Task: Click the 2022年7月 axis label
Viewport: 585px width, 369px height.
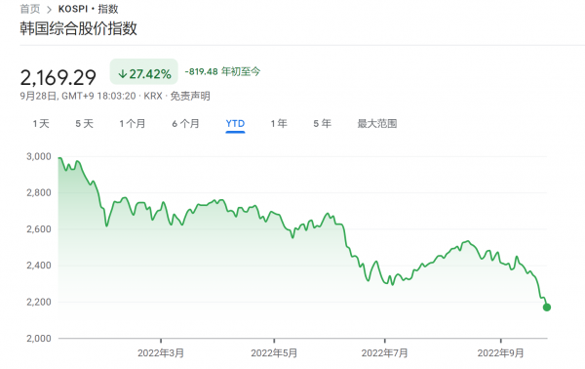Action: (x=385, y=353)
